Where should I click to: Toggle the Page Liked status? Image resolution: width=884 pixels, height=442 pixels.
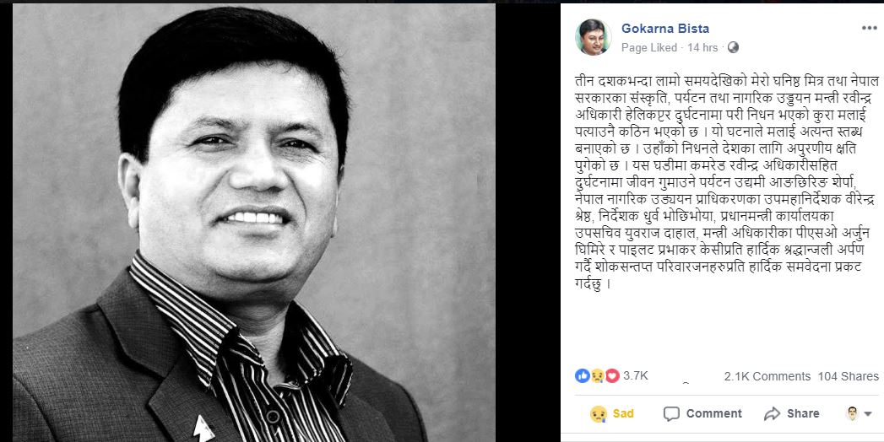[649, 48]
